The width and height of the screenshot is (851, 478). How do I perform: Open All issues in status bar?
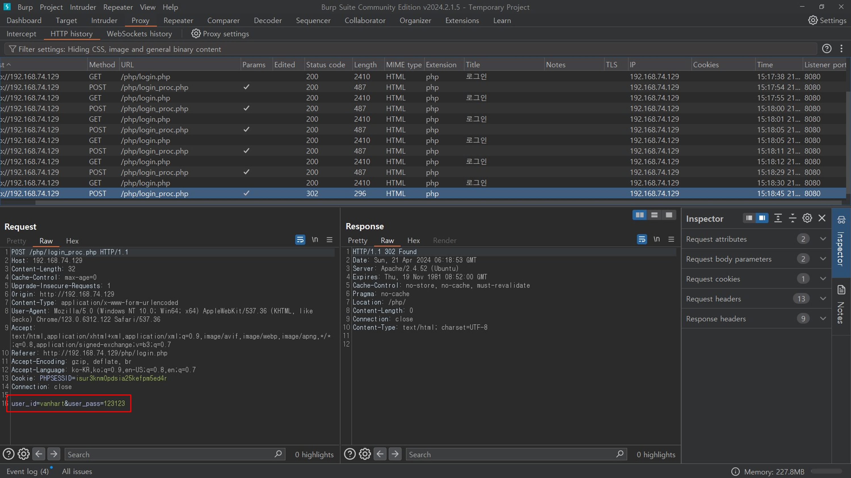click(77, 471)
